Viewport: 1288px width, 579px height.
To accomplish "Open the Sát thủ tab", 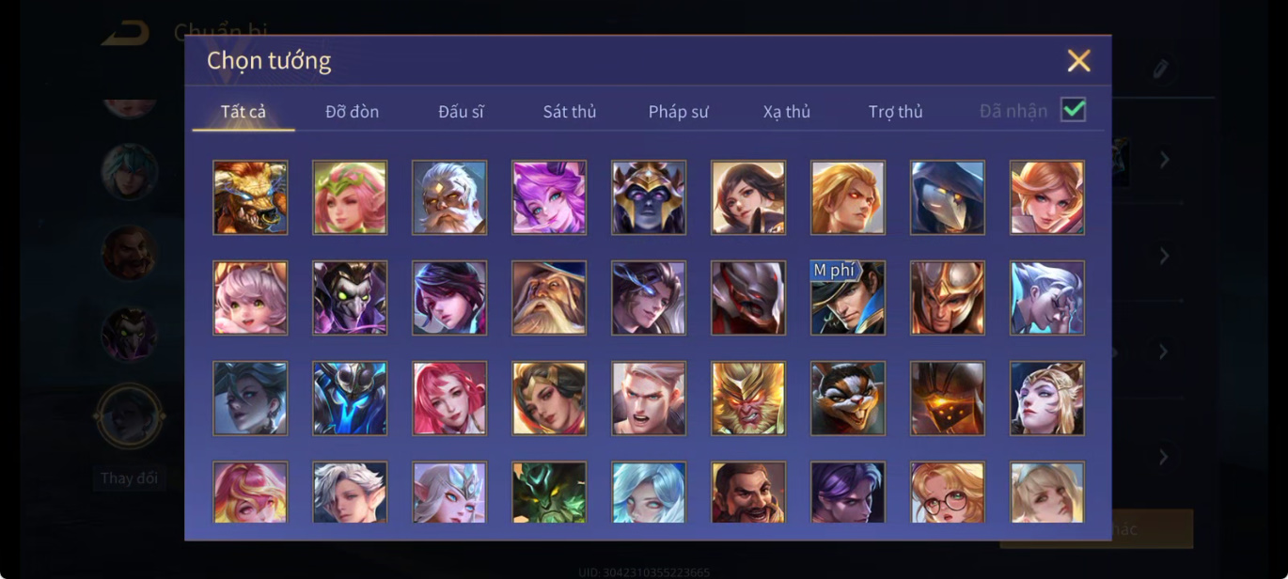I will pyautogui.click(x=570, y=112).
